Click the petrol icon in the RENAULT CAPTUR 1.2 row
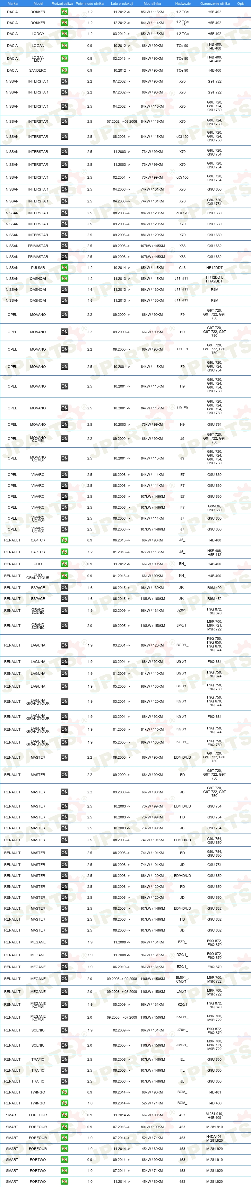 (x=65, y=552)
